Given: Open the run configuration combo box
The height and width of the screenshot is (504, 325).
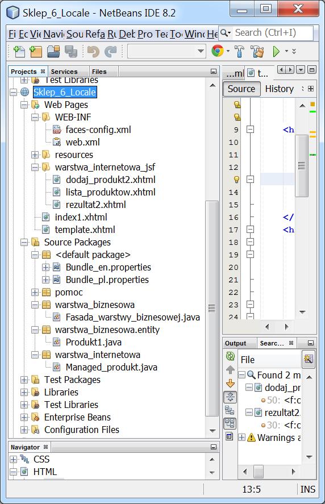Looking at the screenshot, I should pyautogui.click(x=166, y=51).
